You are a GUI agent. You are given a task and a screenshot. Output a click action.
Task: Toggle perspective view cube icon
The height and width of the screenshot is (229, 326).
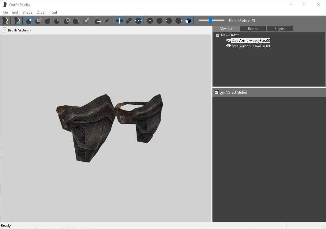188,21
